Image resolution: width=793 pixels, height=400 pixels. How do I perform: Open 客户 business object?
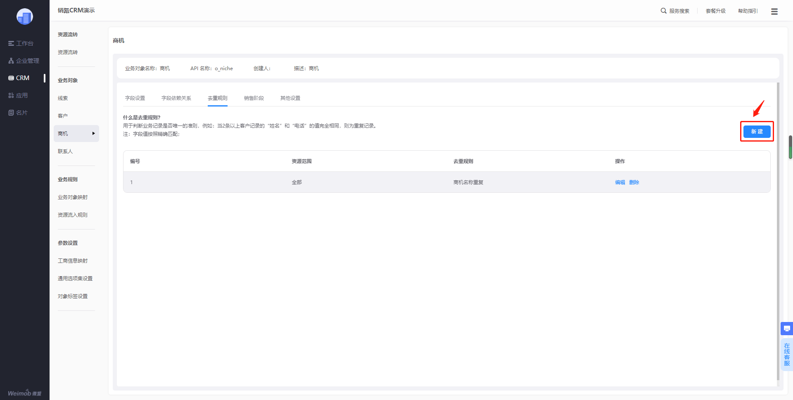tap(63, 116)
